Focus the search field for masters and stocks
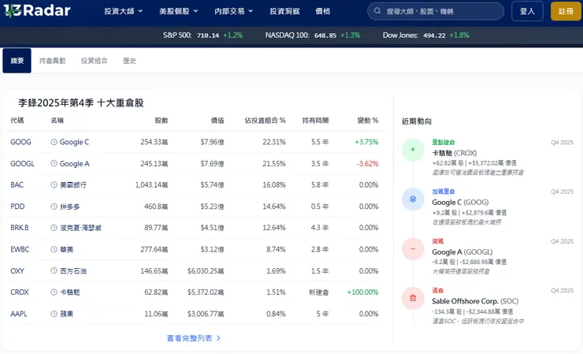The height and width of the screenshot is (354, 583). coord(436,11)
